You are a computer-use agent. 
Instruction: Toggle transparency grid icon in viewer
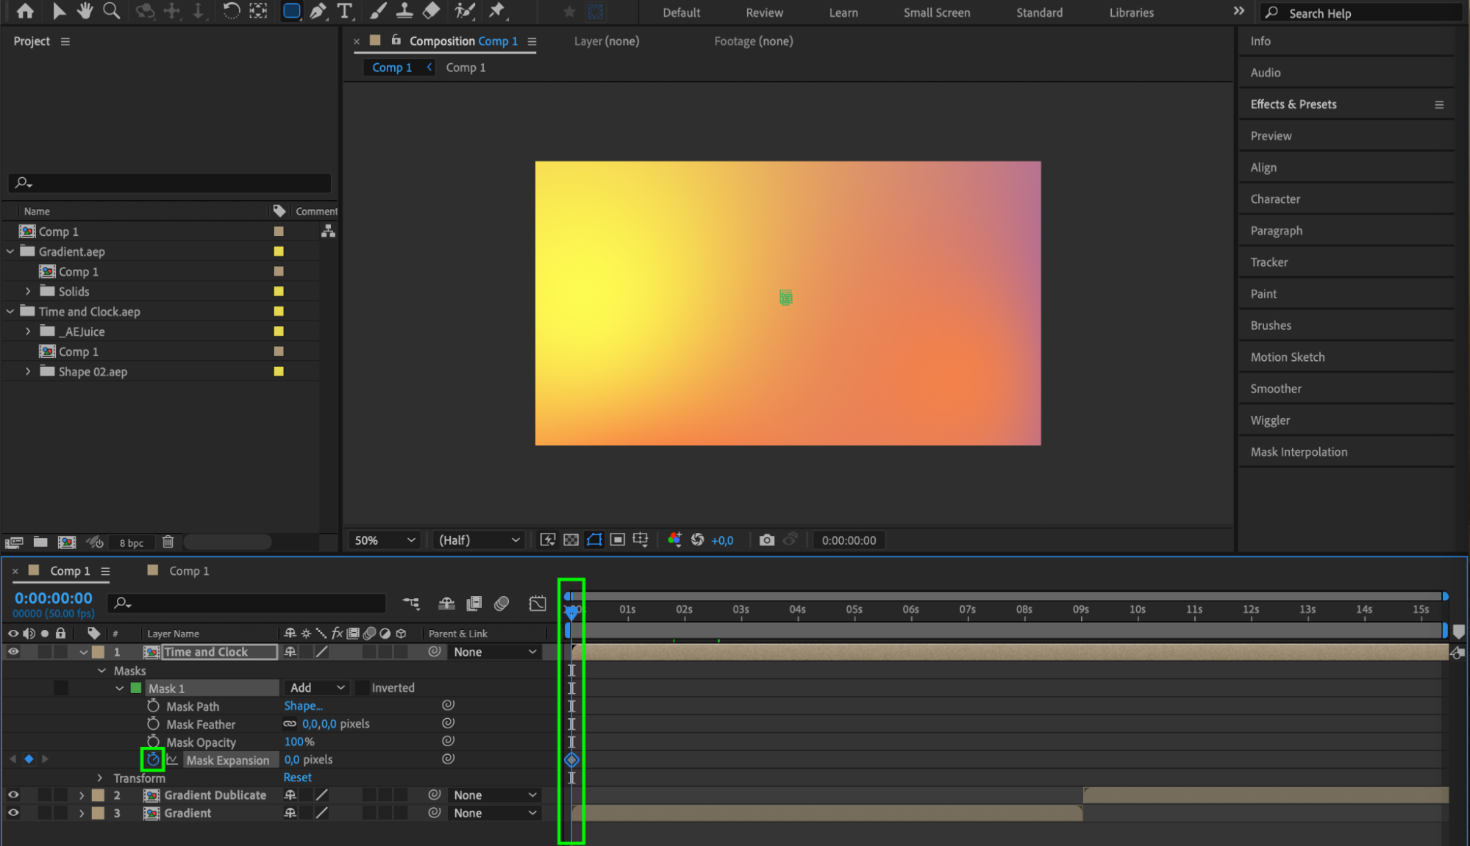[571, 540]
